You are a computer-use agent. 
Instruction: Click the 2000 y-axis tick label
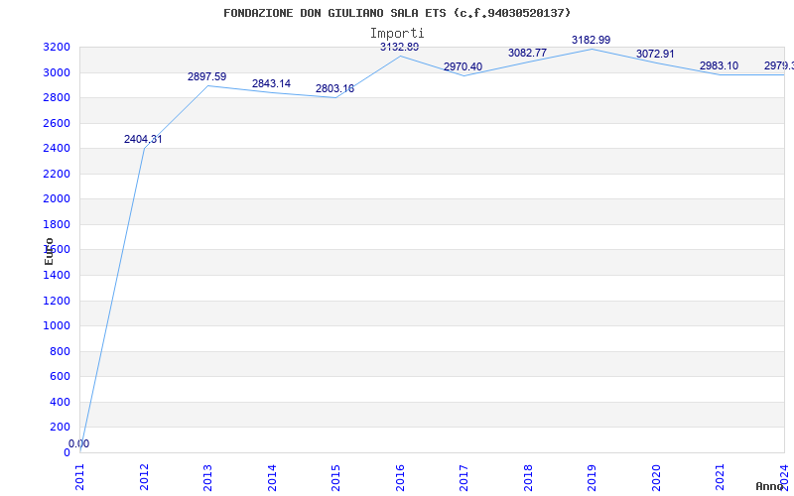click(x=57, y=199)
